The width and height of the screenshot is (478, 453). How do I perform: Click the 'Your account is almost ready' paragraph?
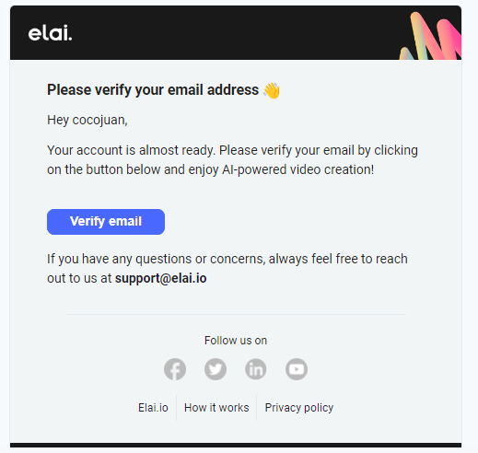[232, 160]
